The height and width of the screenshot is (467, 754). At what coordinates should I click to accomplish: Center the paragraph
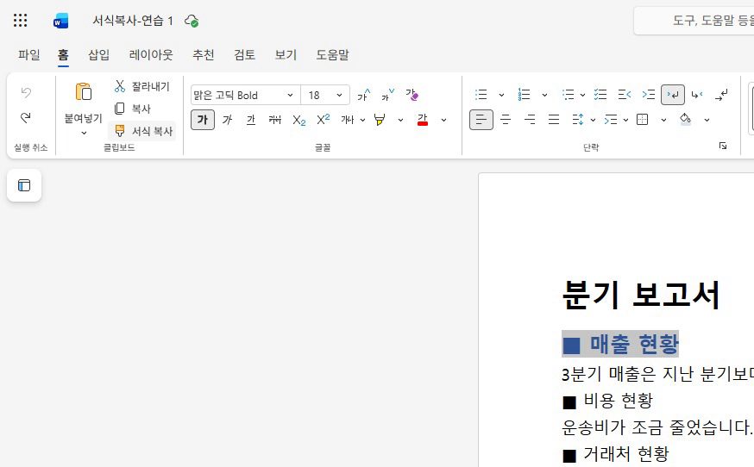[x=506, y=120]
